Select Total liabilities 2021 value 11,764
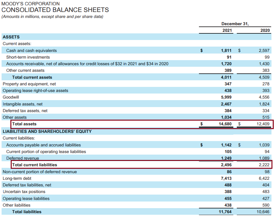The image size is (274, 216). [x=225, y=212]
